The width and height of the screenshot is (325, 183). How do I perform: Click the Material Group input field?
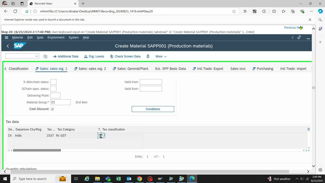tap(60, 102)
